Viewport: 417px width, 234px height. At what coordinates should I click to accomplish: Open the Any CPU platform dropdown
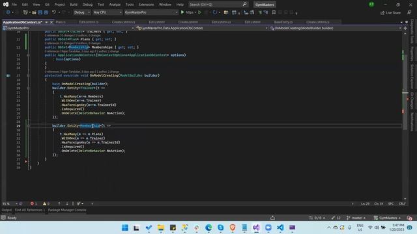tap(108, 12)
